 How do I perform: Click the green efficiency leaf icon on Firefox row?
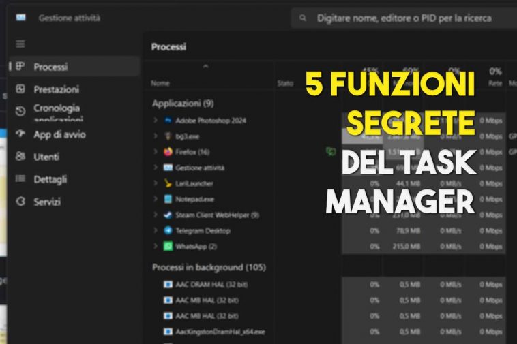tap(331, 151)
